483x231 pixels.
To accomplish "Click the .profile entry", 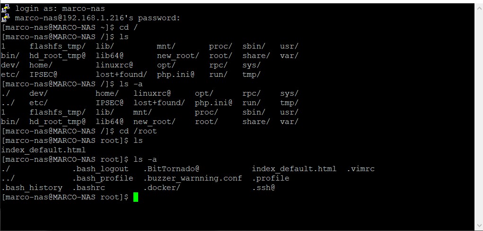I will 271,178.
